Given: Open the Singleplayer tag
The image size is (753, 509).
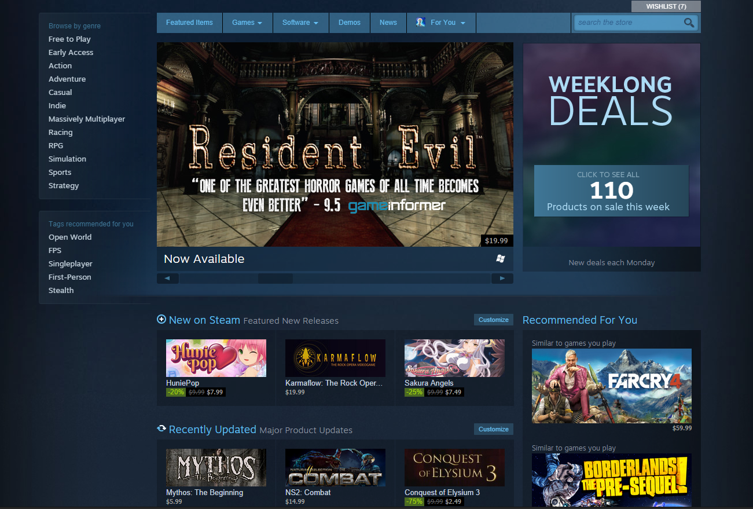Looking at the screenshot, I should 71,264.
